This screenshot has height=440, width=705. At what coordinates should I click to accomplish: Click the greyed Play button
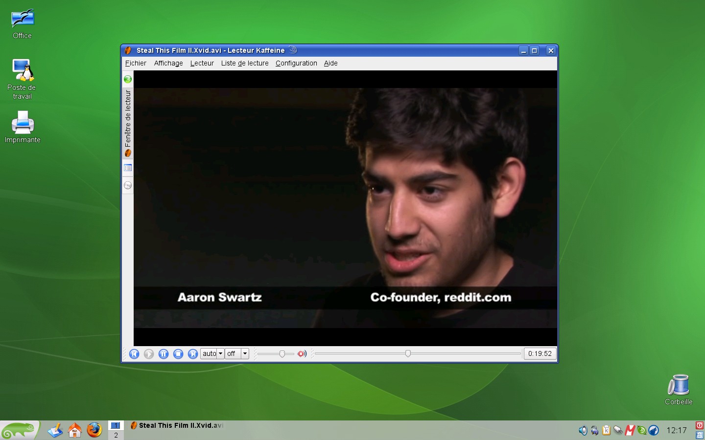(149, 353)
